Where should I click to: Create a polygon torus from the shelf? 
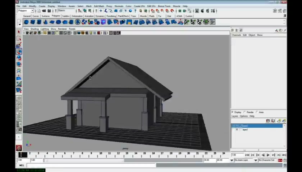coord(58,22)
